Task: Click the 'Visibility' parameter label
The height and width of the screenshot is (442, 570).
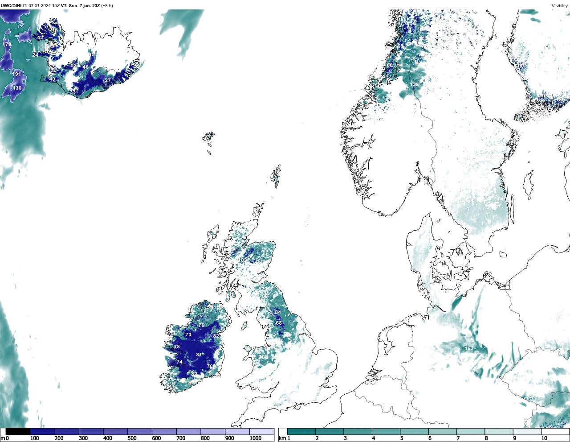Action: 560,6
